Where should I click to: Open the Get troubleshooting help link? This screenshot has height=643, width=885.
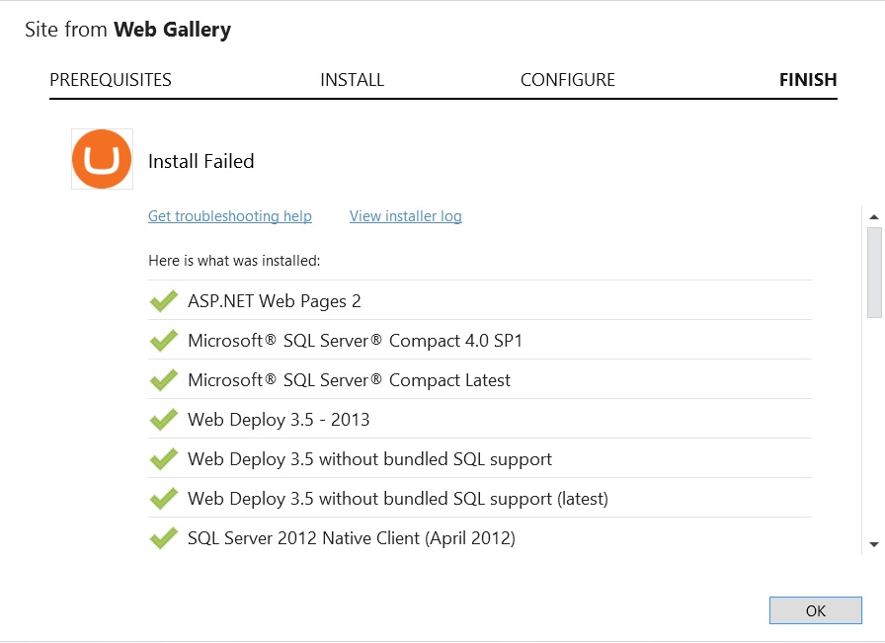tap(230, 216)
